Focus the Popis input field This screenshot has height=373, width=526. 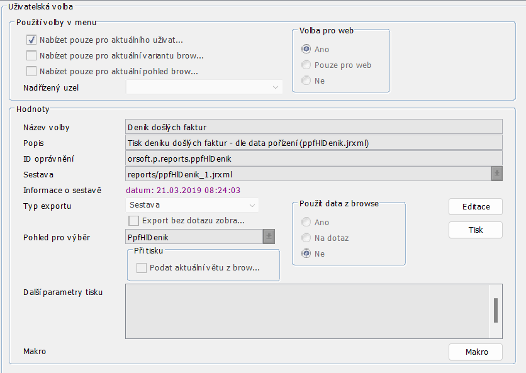314,143
